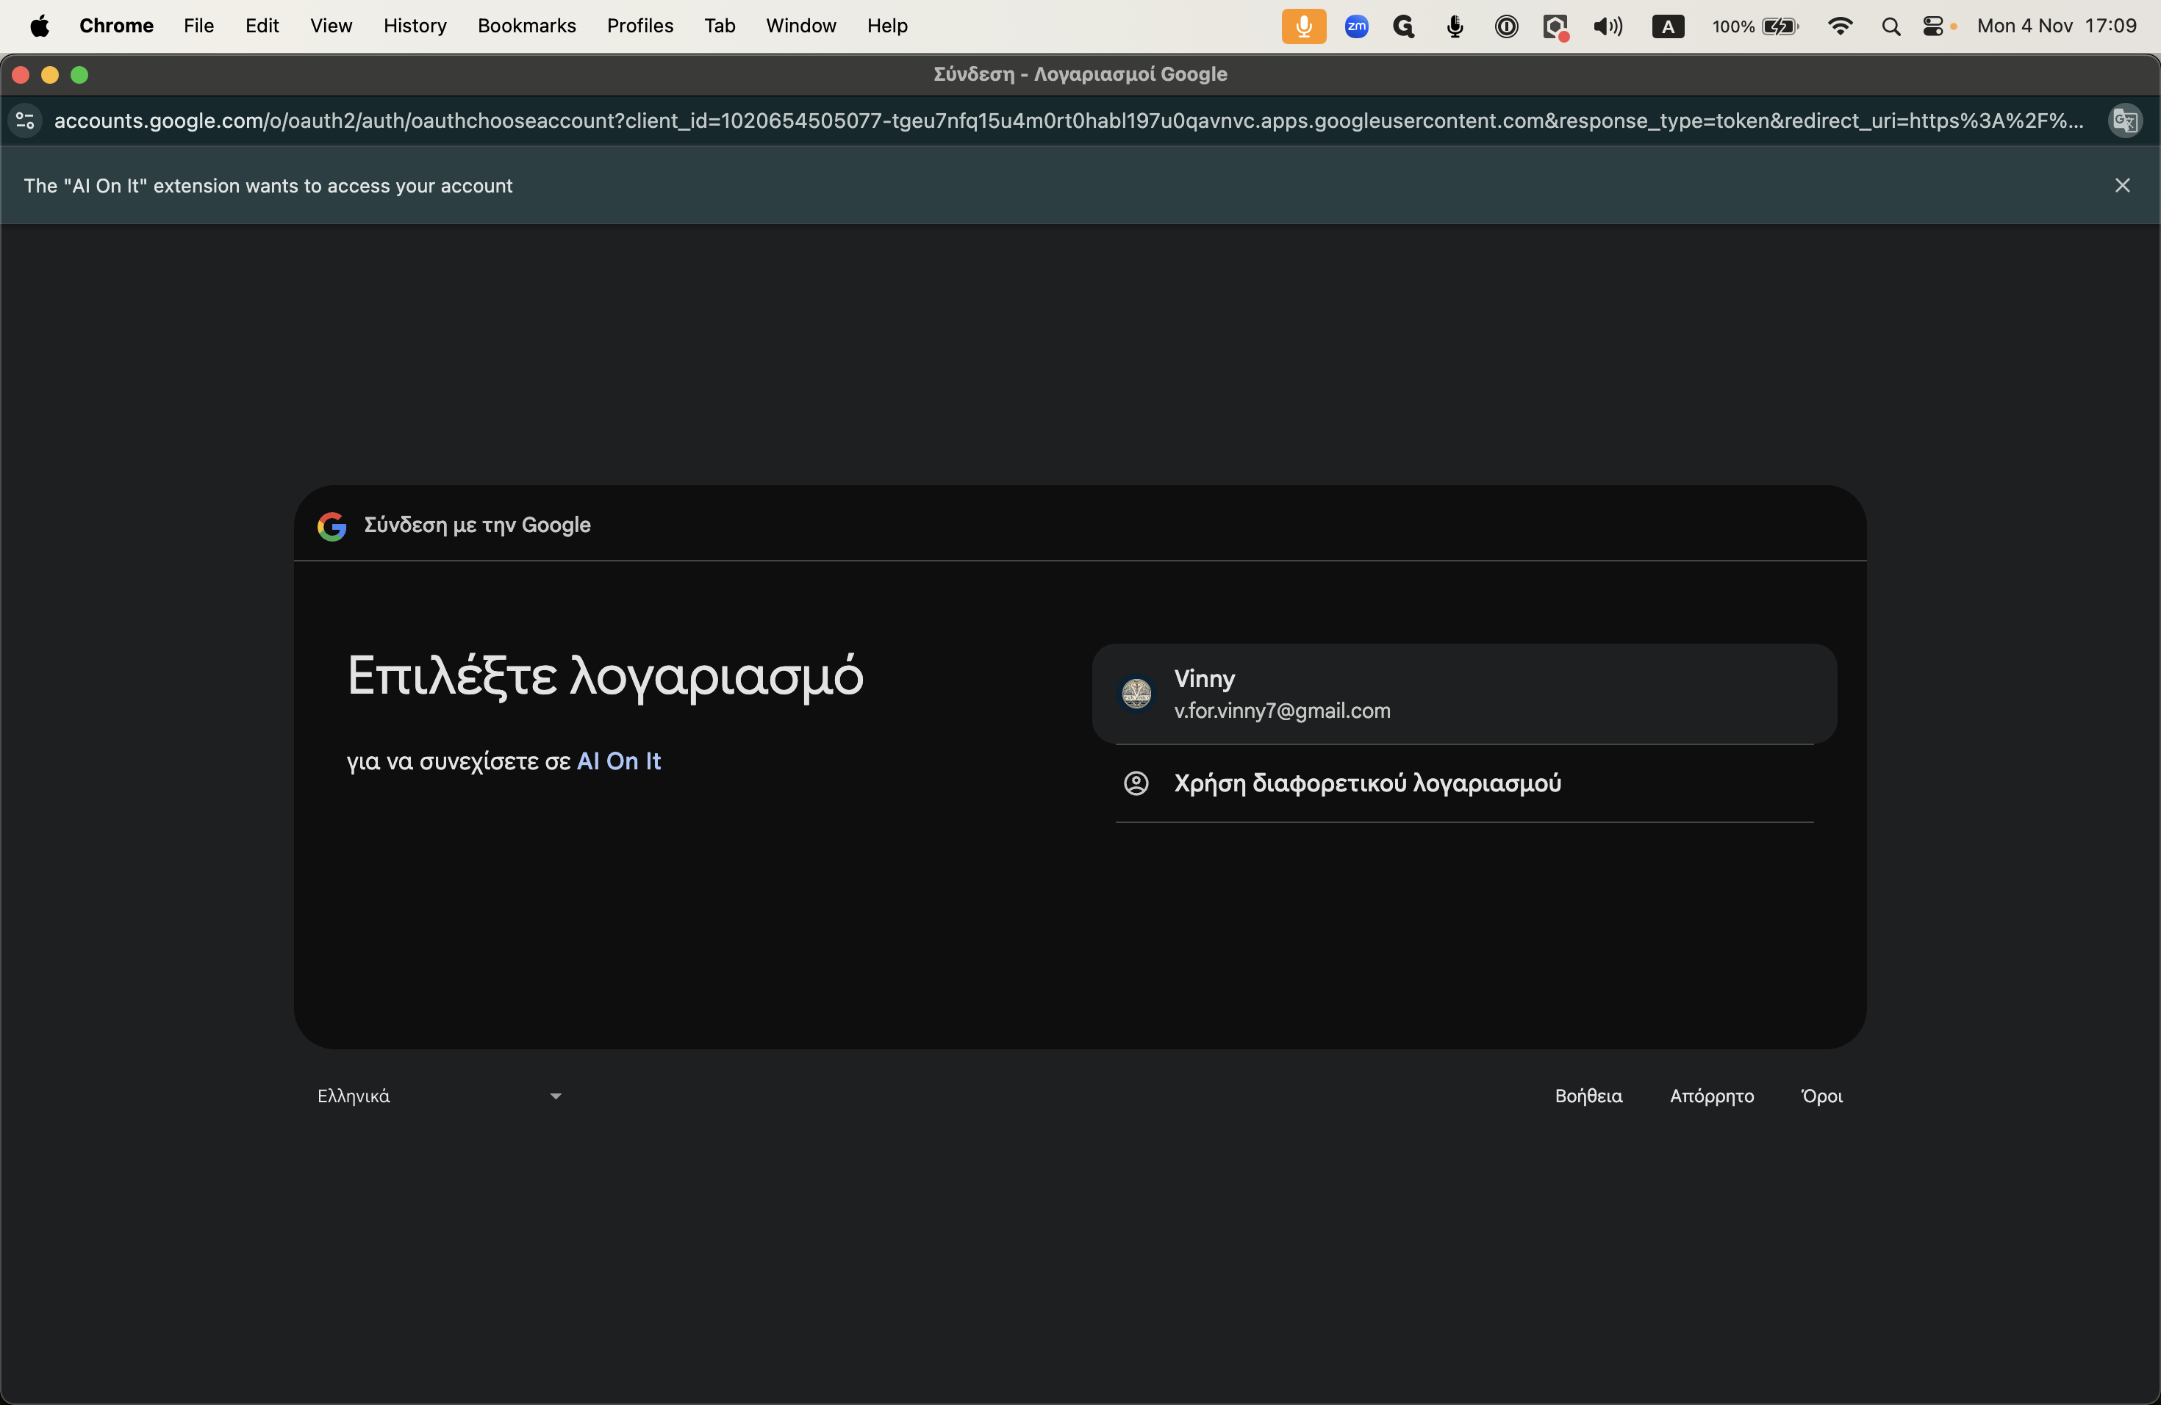Click the AI On It link
Viewport: 2161px width, 1405px height.
click(618, 761)
